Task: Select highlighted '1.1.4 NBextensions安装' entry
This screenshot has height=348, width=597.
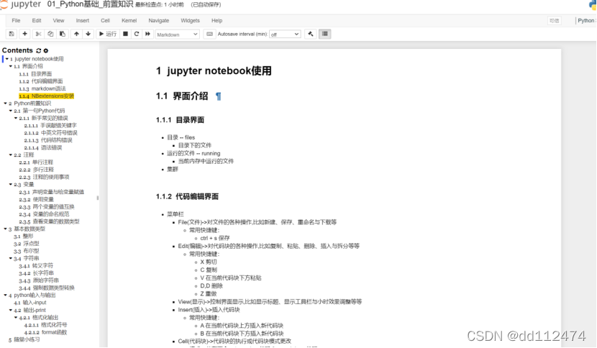Action: (46, 96)
